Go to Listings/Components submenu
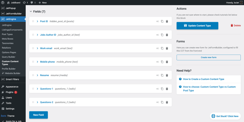 pos(12,30)
